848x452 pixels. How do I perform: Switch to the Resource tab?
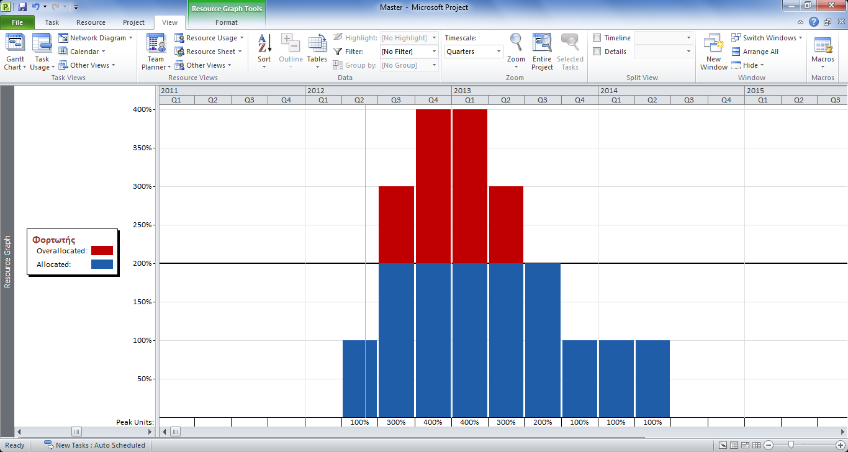pos(91,22)
